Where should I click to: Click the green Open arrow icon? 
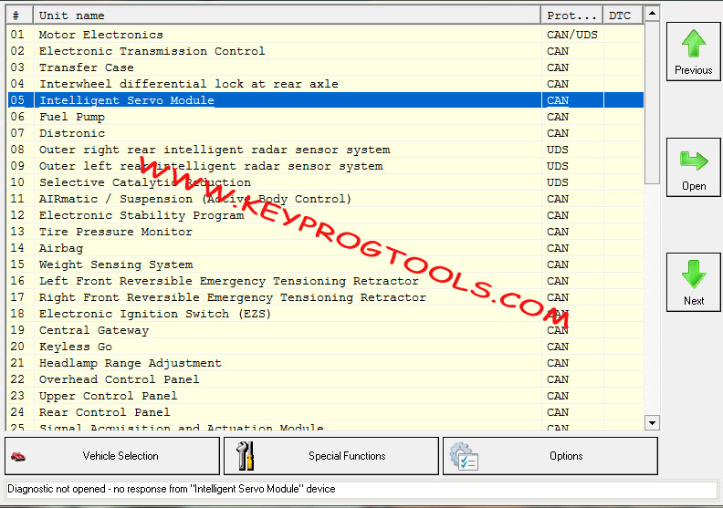[x=693, y=161]
